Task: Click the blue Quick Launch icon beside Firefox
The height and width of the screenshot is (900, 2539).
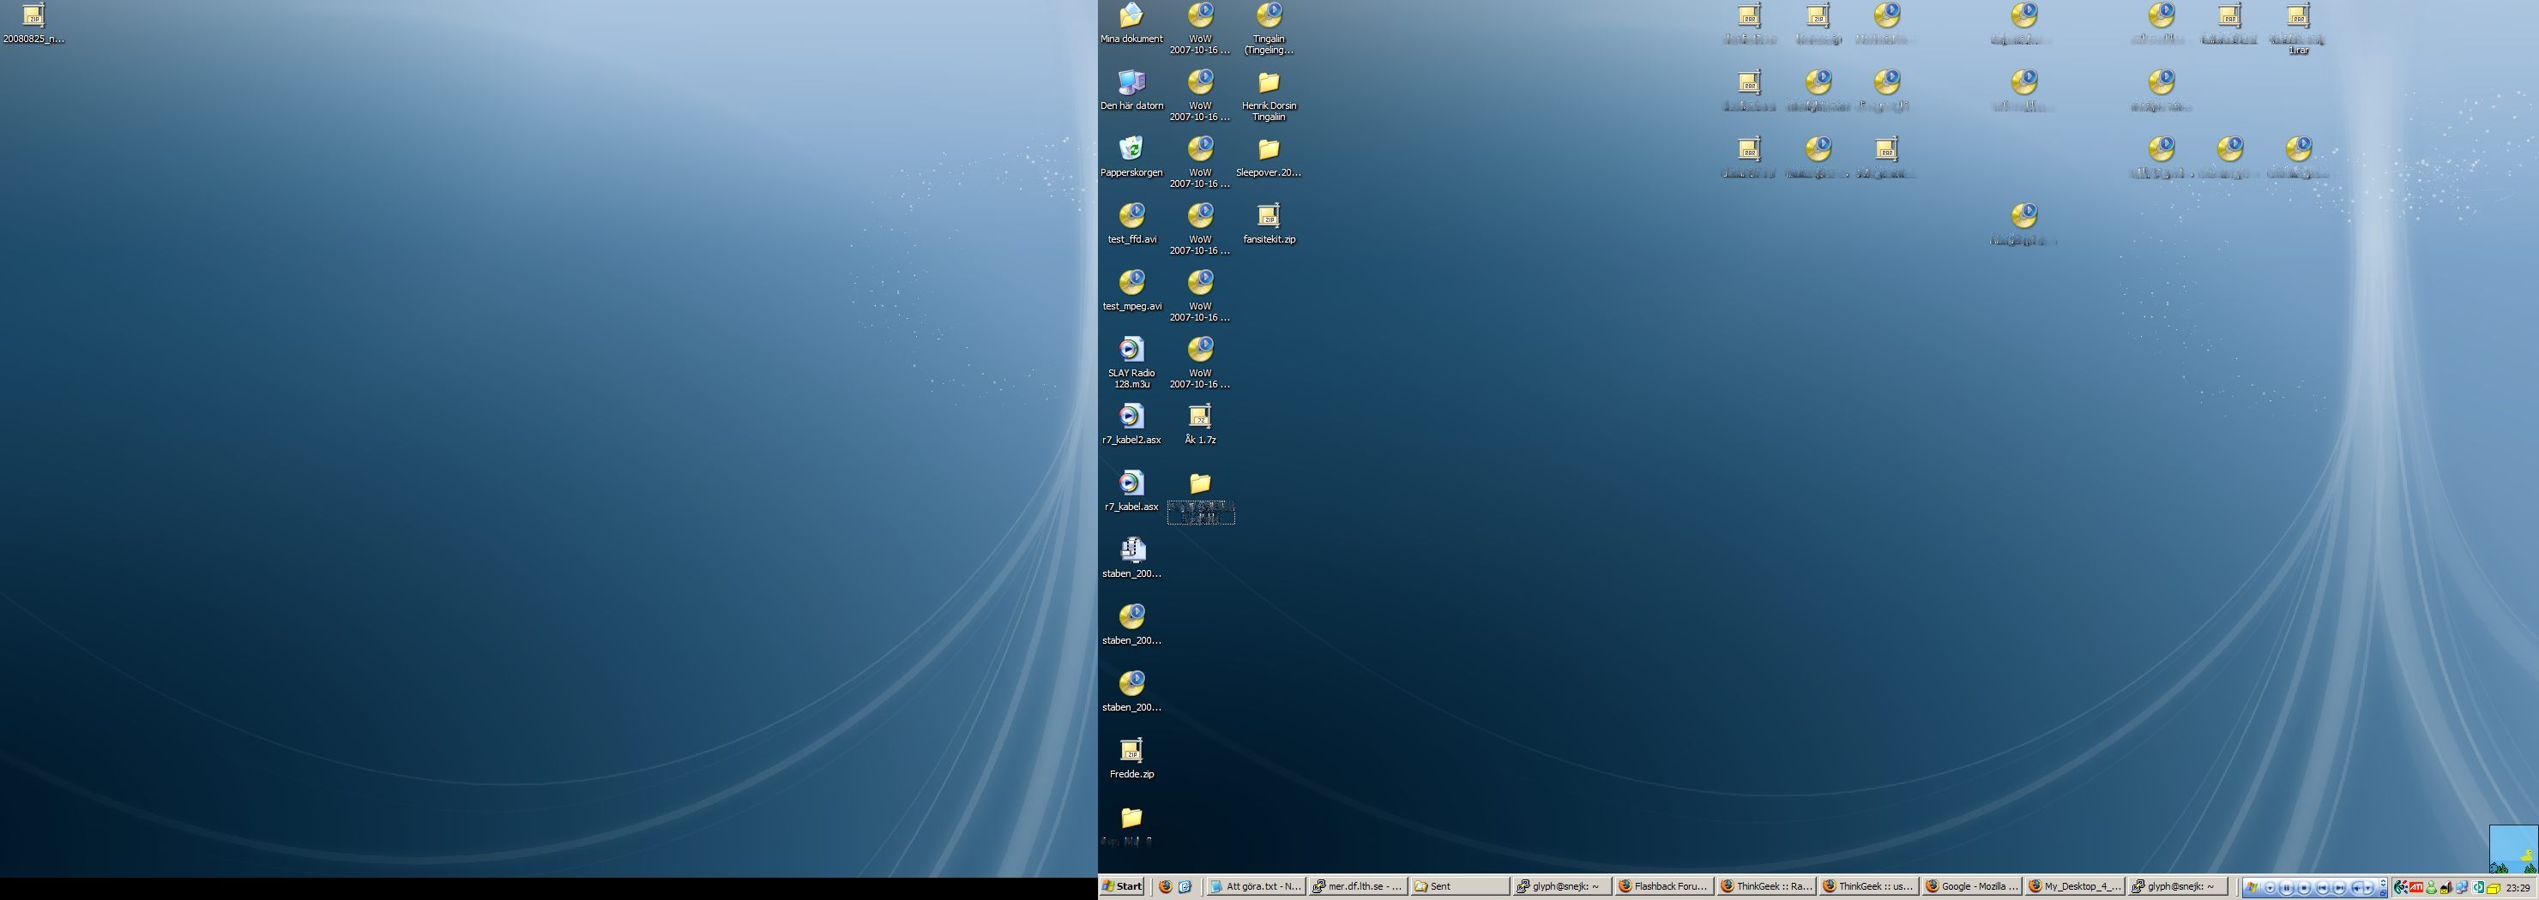Action: pyautogui.click(x=1185, y=886)
